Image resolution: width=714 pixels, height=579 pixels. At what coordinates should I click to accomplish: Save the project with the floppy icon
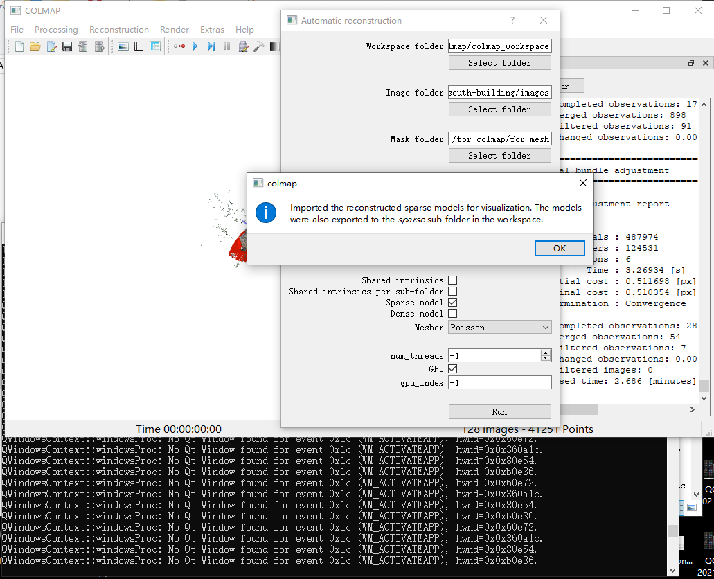pos(67,46)
